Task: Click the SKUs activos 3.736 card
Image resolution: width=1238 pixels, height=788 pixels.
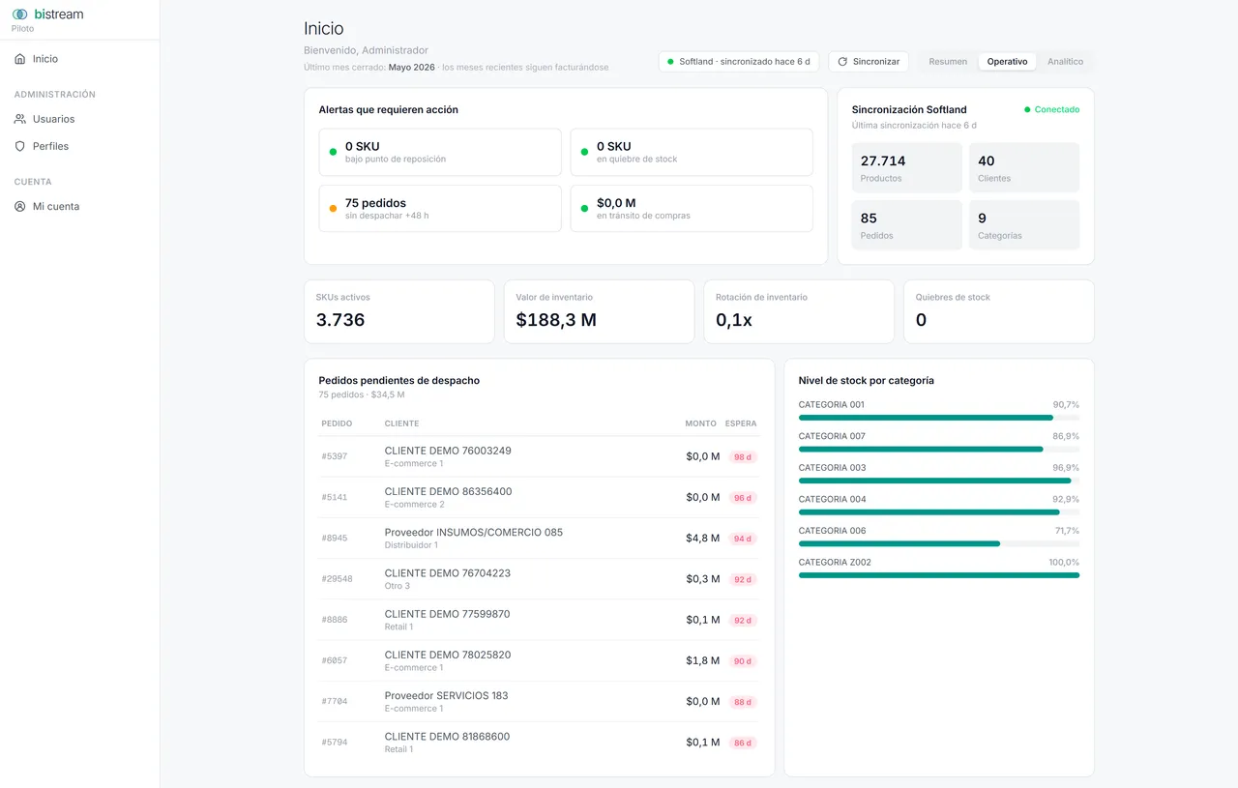Action: click(399, 311)
